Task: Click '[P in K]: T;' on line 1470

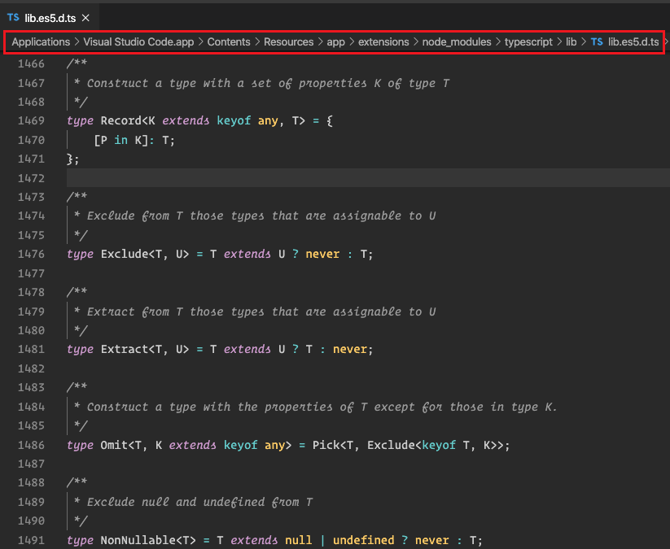Action: tap(134, 140)
